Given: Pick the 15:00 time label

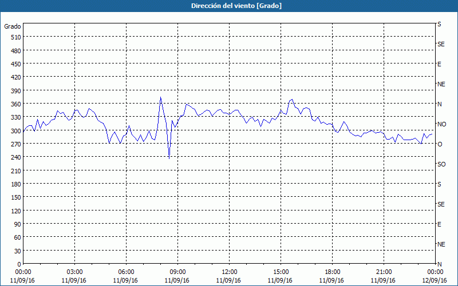Looking at the screenshot, I should [281, 272].
